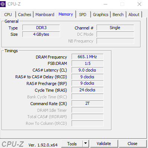Click the Size field showing 4 GBytes
Image resolution: width=148 pixels, height=148 pixels.
pyautogui.click(x=41, y=34)
